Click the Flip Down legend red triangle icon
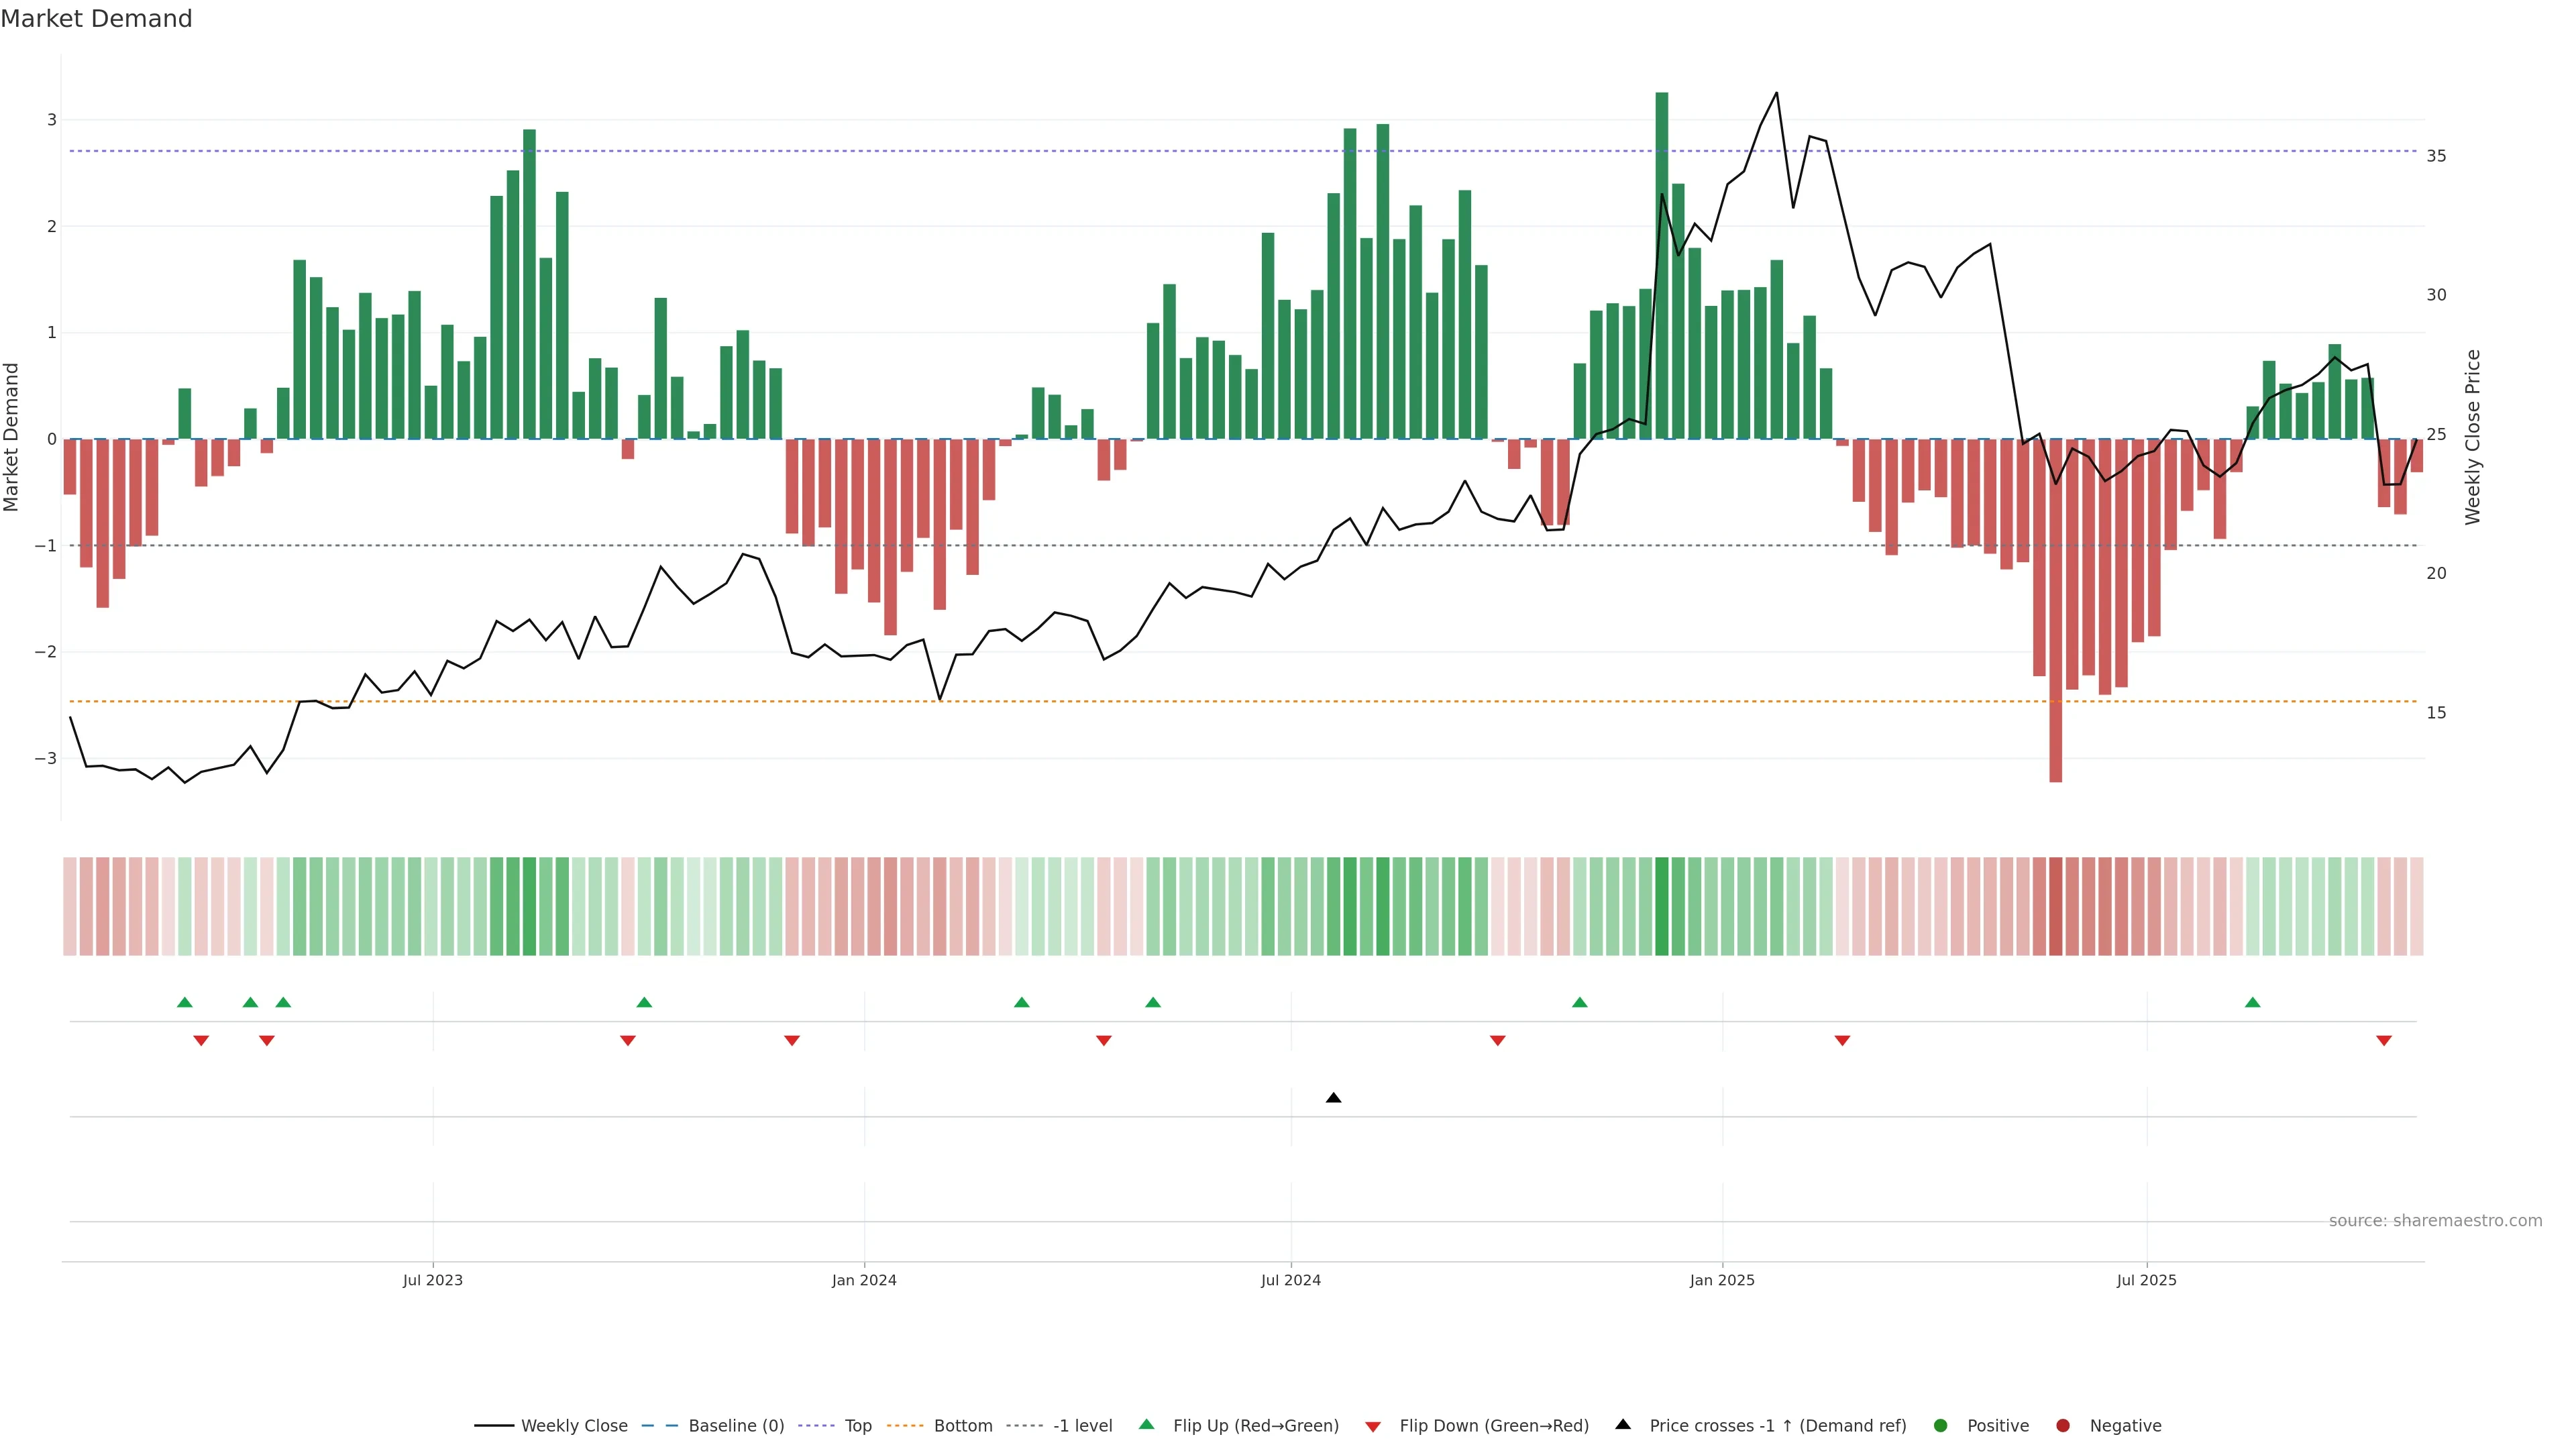The image size is (2576, 1449). pos(1373,1427)
